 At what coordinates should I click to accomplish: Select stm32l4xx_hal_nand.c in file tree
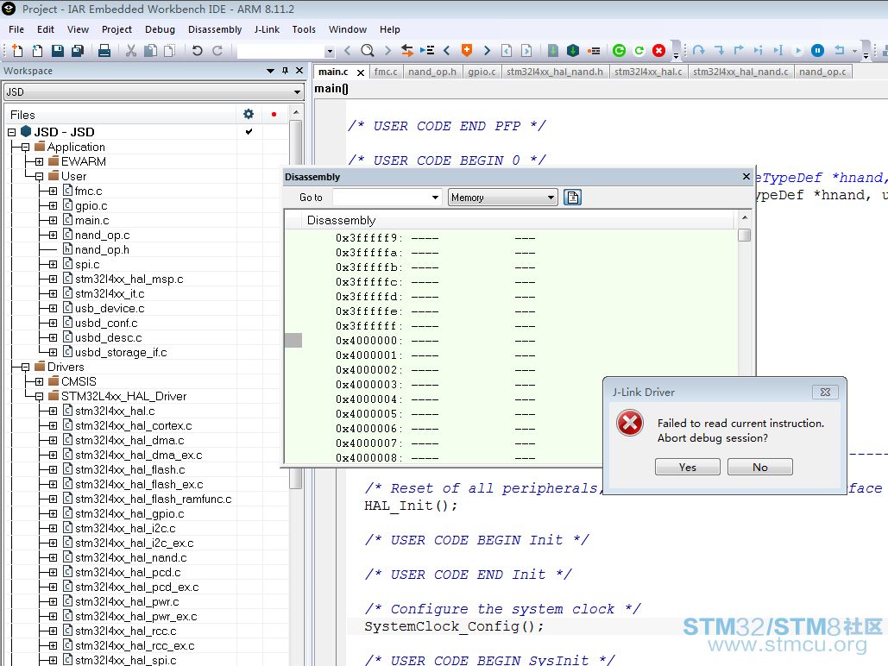[x=131, y=558]
